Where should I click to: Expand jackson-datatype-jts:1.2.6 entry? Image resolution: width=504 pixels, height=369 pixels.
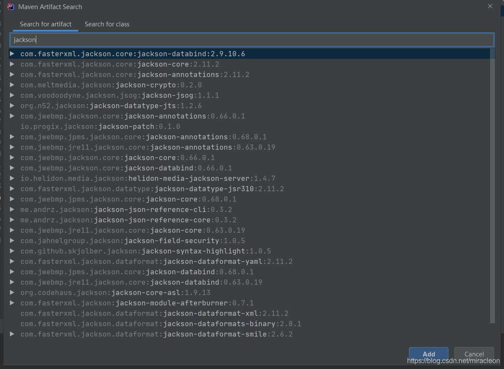[12, 106]
